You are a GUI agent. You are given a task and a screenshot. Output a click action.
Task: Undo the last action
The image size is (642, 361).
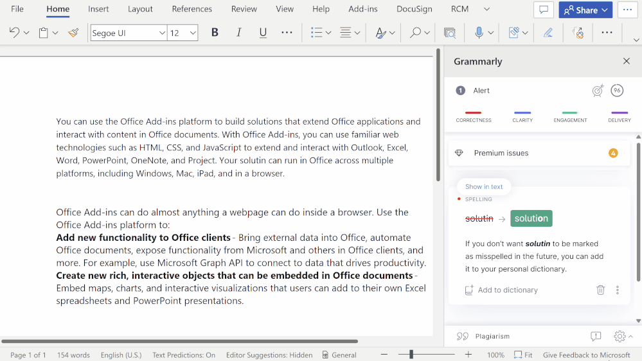(x=14, y=32)
